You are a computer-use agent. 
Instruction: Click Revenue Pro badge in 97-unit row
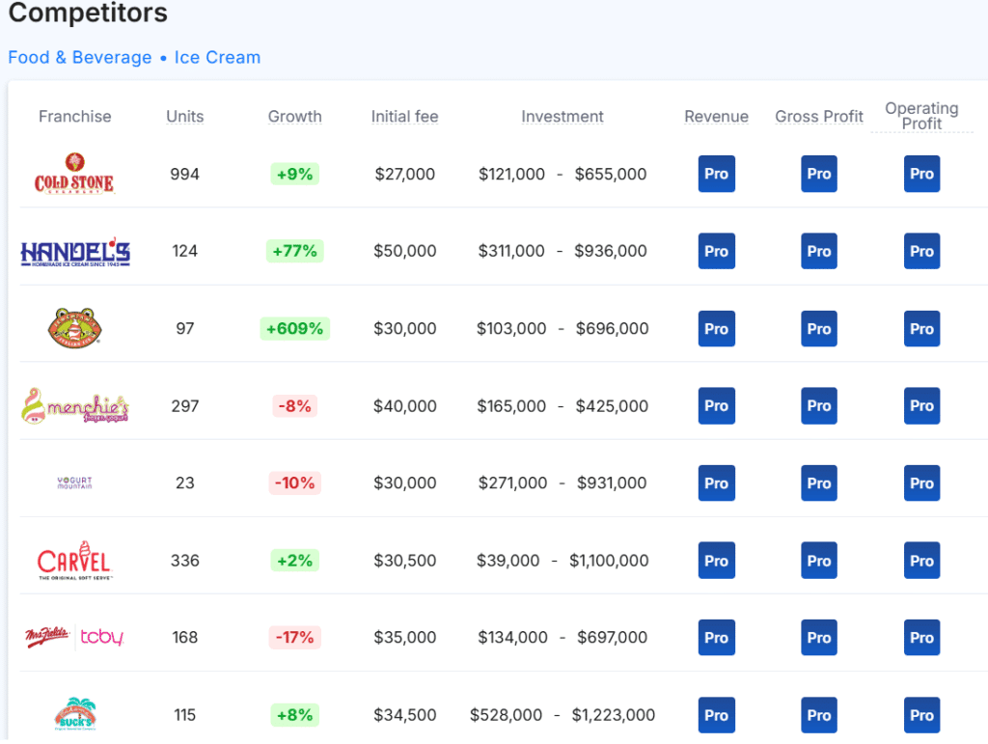click(x=717, y=328)
